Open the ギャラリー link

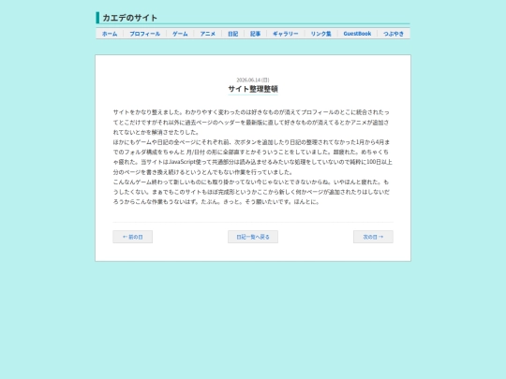(x=286, y=34)
